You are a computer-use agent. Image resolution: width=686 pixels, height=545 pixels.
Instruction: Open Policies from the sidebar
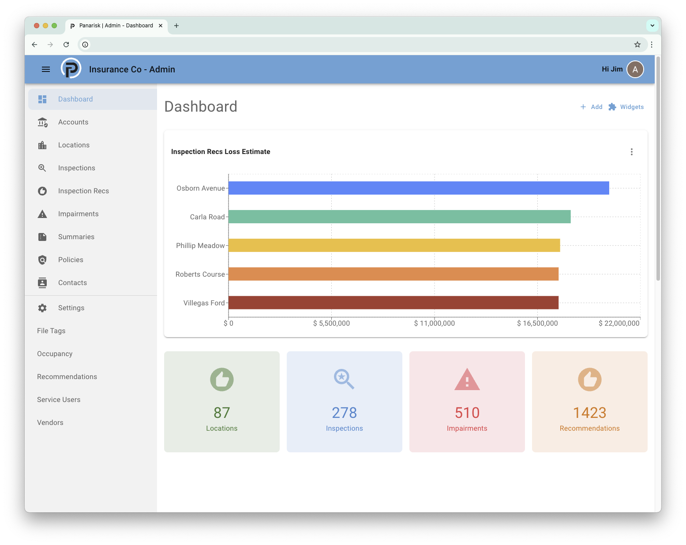[x=93, y=260]
